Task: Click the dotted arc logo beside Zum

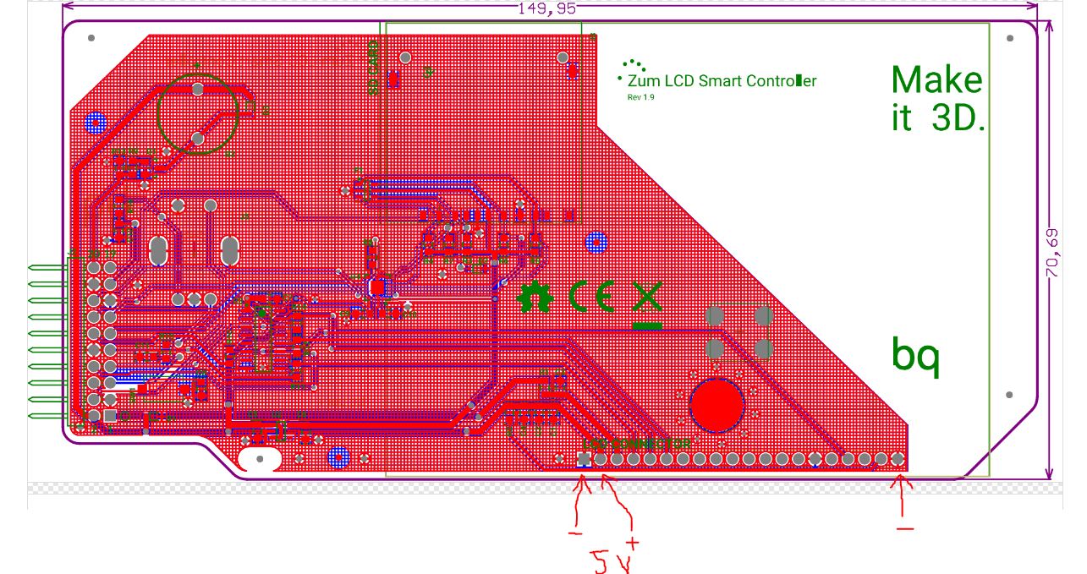Action: coord(631,68)
